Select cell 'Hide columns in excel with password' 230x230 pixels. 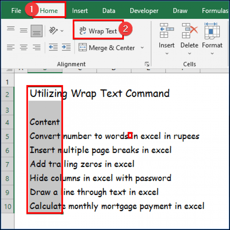click(x=45, y=178)
